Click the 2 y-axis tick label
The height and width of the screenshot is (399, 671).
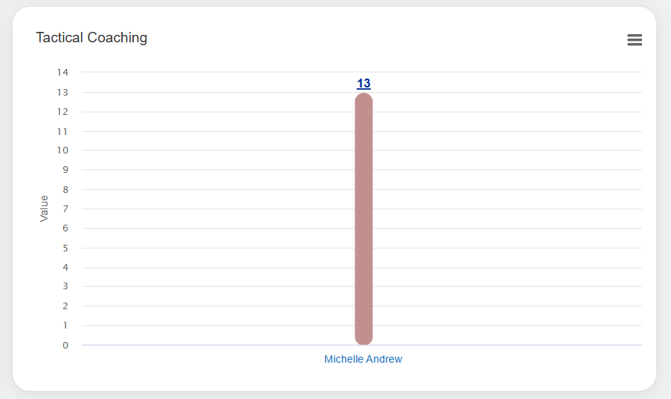(x=65, y=306)
